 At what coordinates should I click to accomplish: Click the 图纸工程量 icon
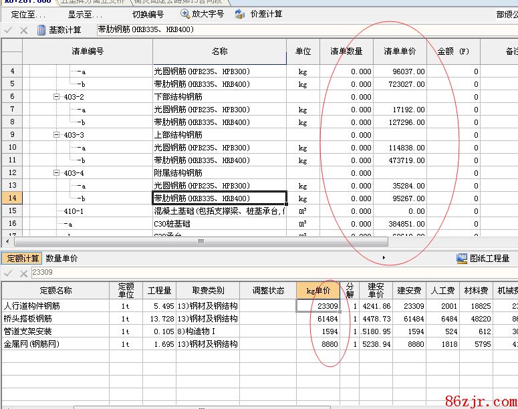461,258
